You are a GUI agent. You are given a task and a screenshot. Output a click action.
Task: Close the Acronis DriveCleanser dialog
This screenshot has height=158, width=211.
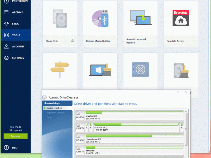pyautogui.click(x=186, y=92)
